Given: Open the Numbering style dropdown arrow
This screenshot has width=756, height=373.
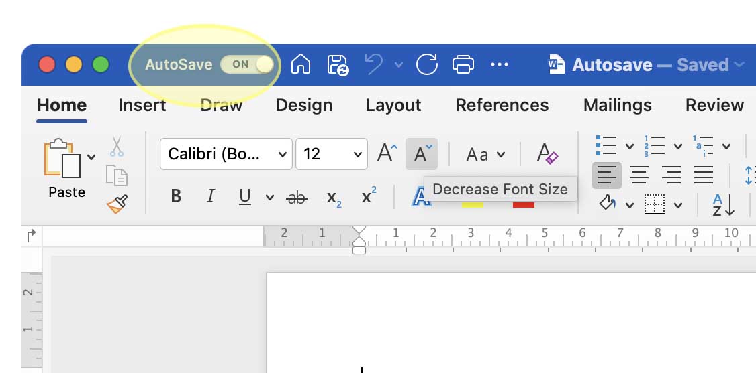Looking at the screenshot, I should [678, 146].
